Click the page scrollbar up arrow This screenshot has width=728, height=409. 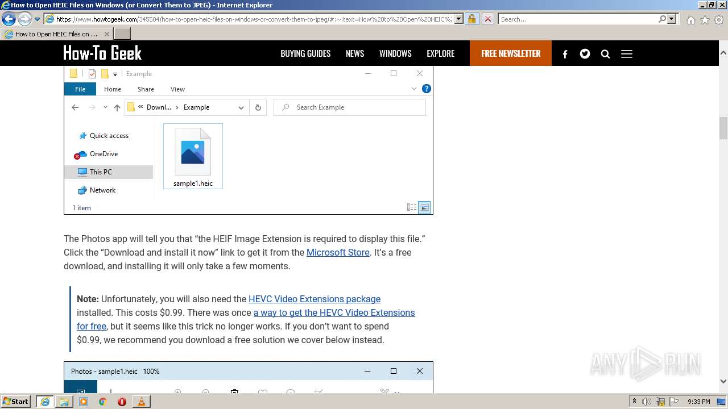[x=723, y=53]
